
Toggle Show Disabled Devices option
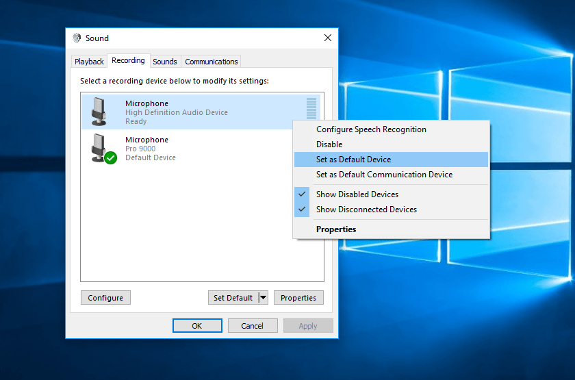pyautogui.click(x=357, y=194)
